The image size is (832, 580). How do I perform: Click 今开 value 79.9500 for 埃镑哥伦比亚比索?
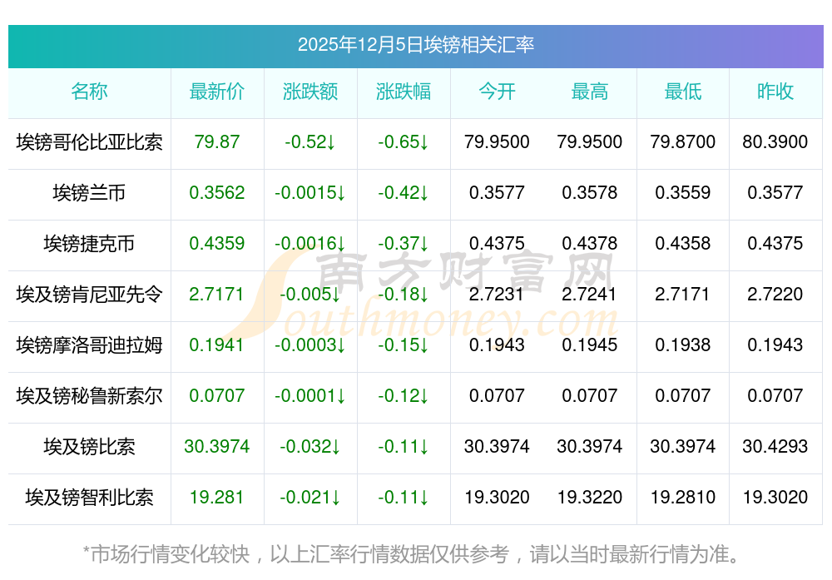497,142
